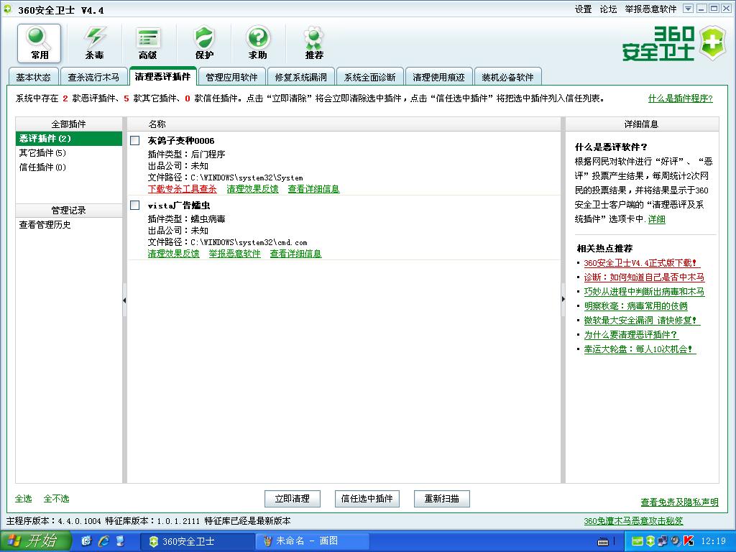736x552 pixels.
Task: Switch to the 查杀流行木马 tab
Action: tap(93, 78)
